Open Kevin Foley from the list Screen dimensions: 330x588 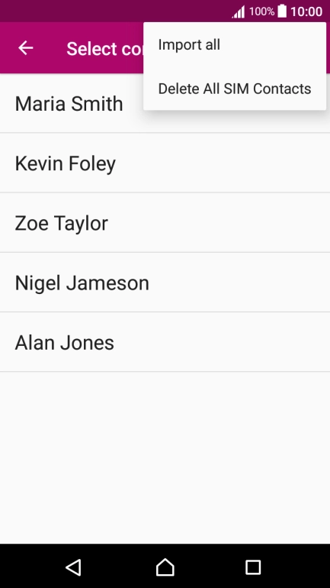click(165, 163)
